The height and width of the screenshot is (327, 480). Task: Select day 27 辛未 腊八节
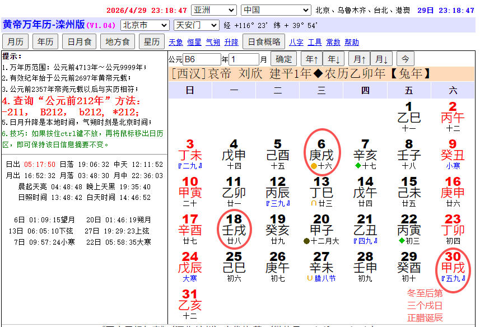321,267
